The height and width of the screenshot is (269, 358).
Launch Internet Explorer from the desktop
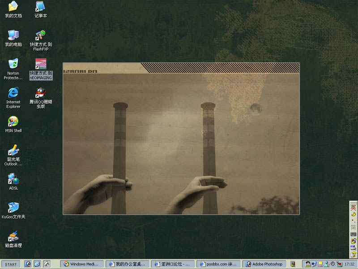(13, 93)
